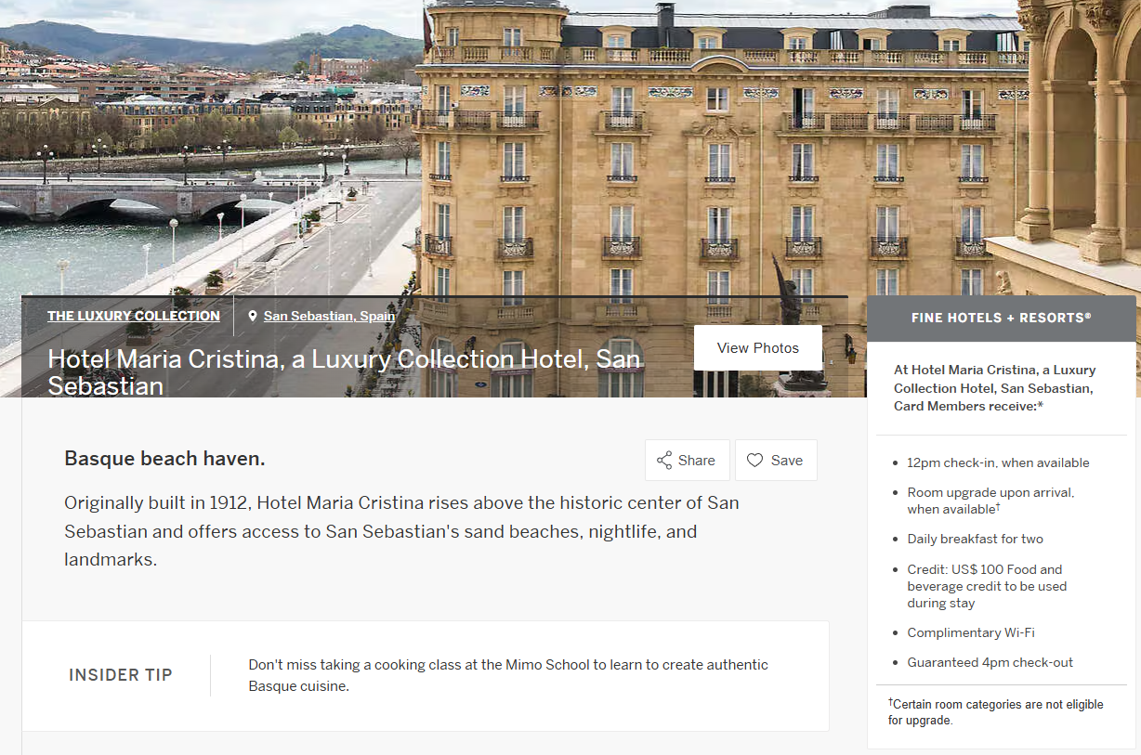1141x755 pixels.
Task: Open The Luxury Collection link
Action: (x=134, y=316)
